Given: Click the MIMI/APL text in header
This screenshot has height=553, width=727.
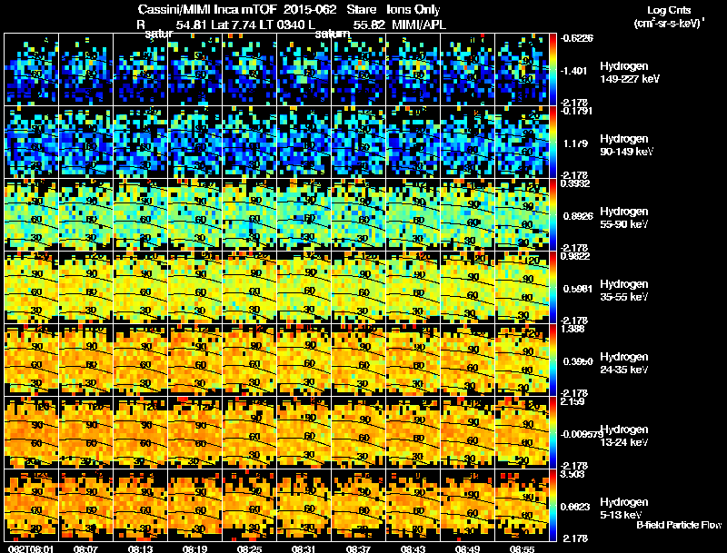Looking at the screenshot, I should [x=419, y=25].
